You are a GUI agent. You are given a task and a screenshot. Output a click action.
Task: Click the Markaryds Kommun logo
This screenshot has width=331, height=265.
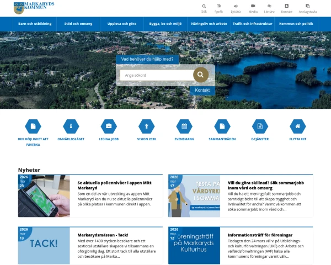(34, 8)
